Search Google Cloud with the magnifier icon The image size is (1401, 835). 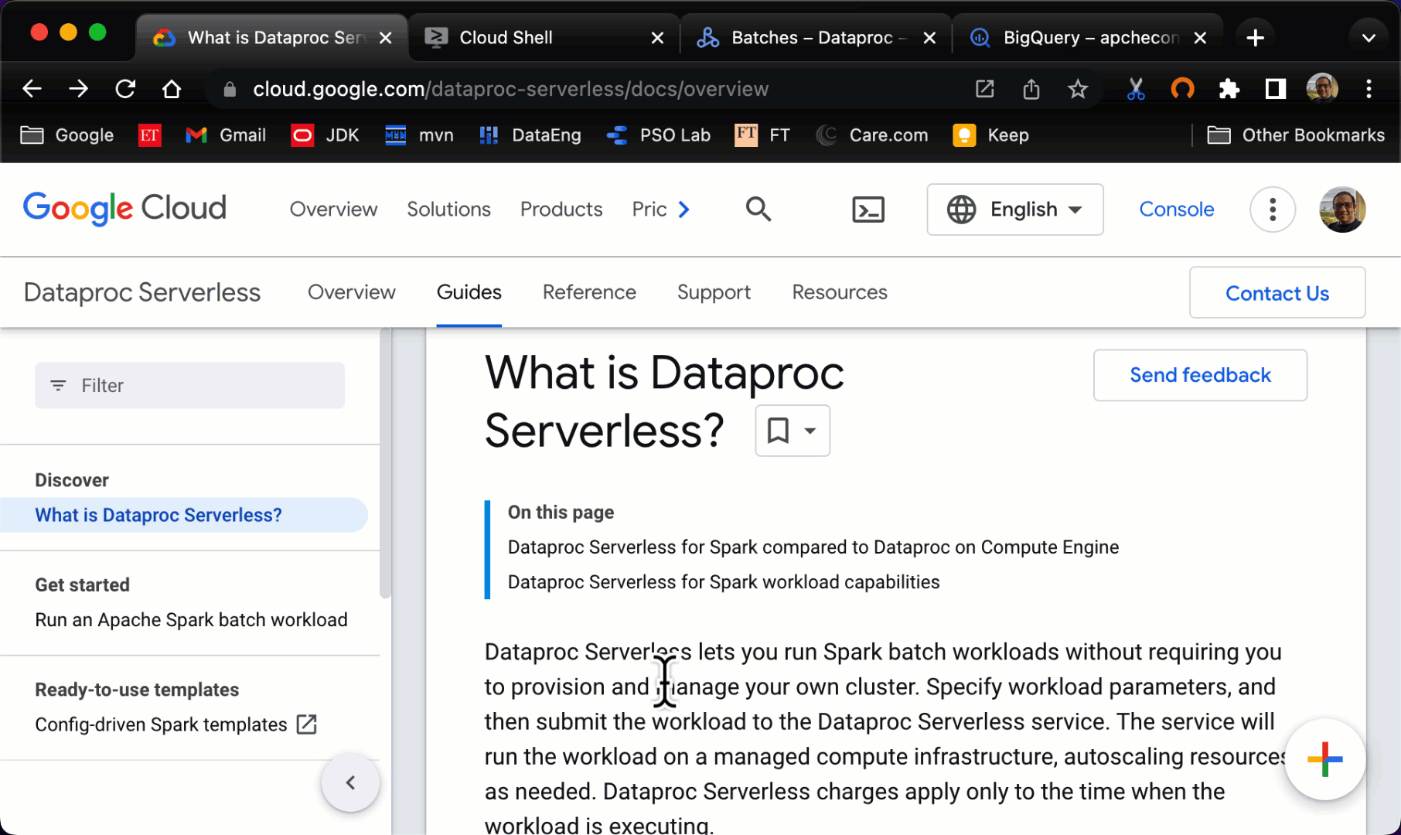pos(758,209)
